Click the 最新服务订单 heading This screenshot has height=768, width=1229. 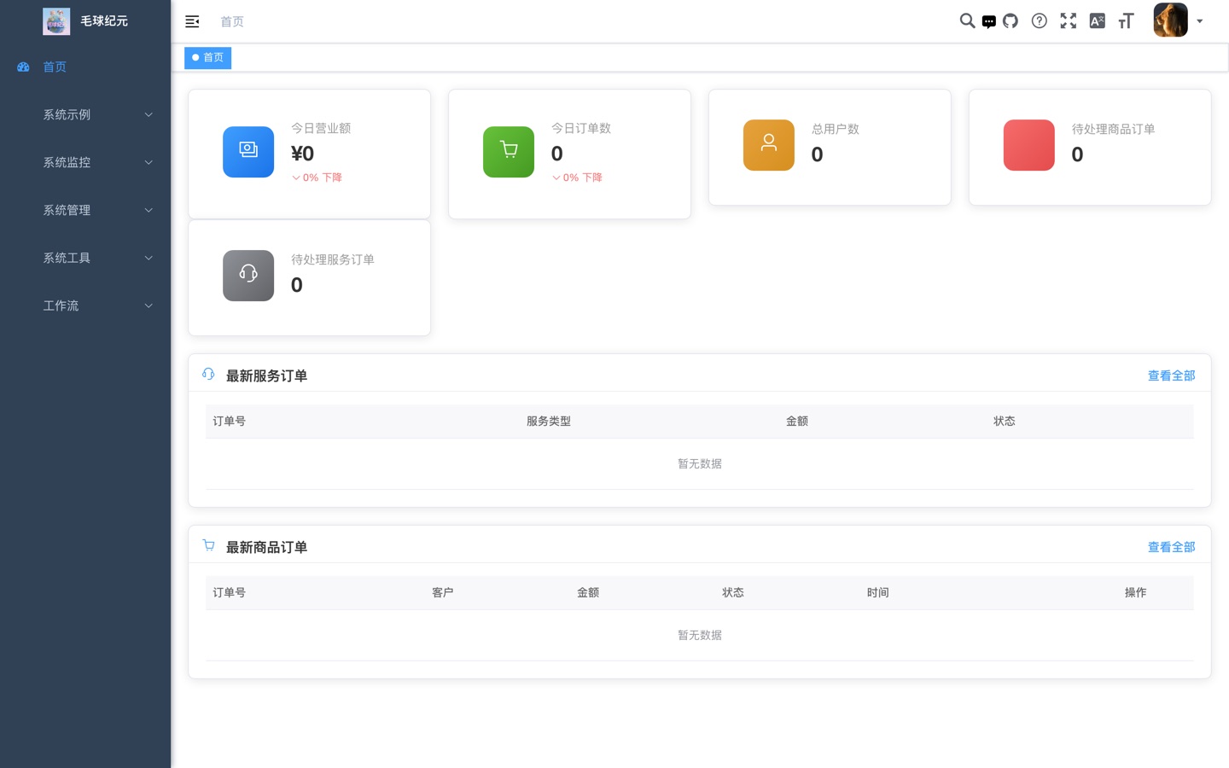(x=266, y=375)
